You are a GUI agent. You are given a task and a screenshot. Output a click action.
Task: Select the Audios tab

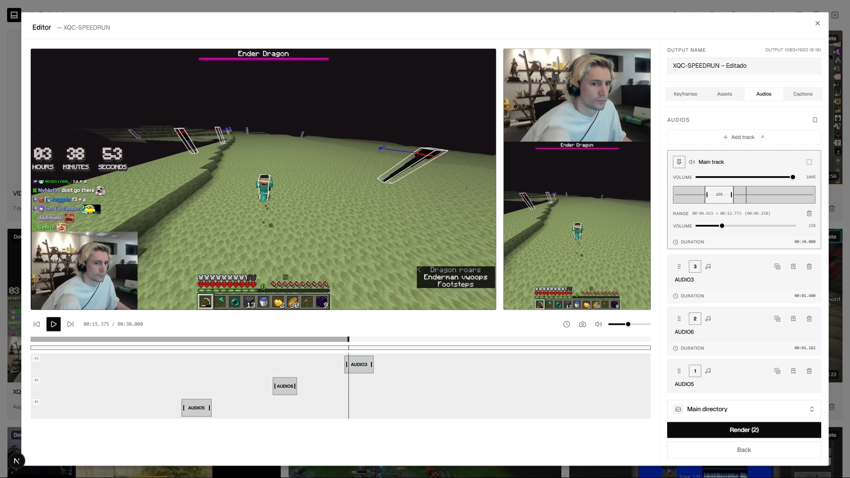coord(764,94)
